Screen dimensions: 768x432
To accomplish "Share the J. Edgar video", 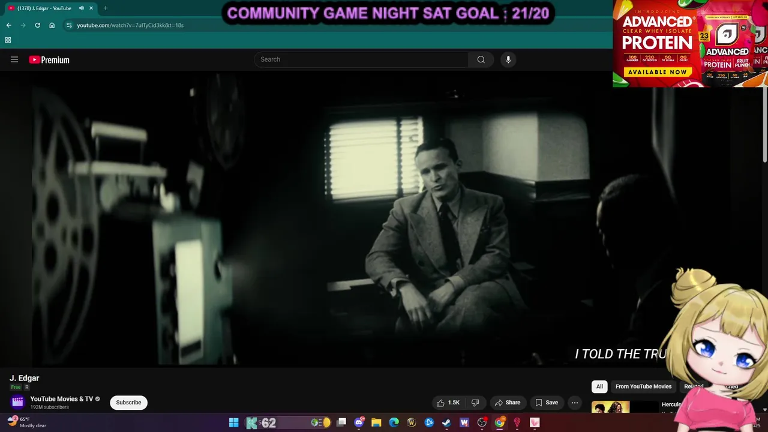I will [507, 403].
